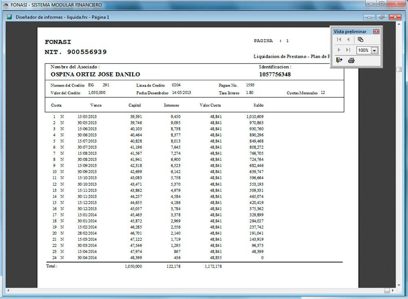Close the Vista preliminar toolbar
The image size is (408, 299).
point(376,31)
